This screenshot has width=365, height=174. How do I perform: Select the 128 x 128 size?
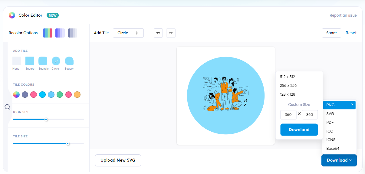(x=288, y=94)
